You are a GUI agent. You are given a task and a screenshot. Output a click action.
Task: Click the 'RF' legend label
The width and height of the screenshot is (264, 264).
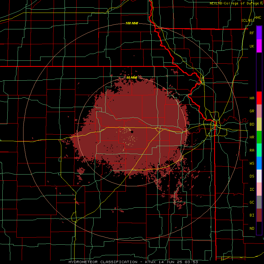click(252, 33)
